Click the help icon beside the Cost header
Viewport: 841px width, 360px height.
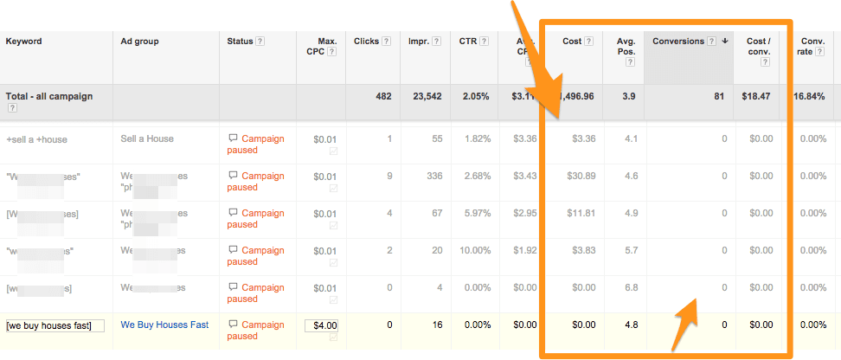(x=589, y=42)
